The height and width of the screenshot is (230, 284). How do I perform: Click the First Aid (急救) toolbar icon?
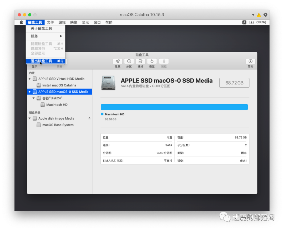coord(118,61)
